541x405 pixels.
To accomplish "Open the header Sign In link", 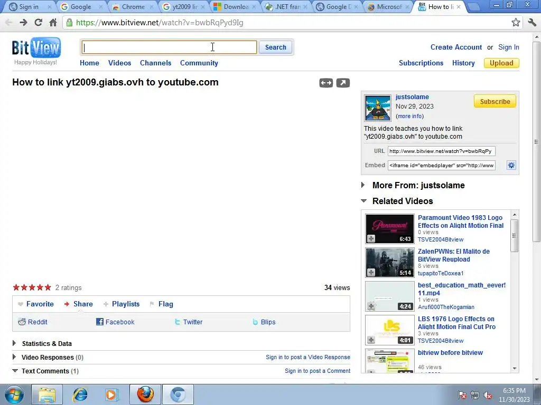I will (x=509, y=47).
